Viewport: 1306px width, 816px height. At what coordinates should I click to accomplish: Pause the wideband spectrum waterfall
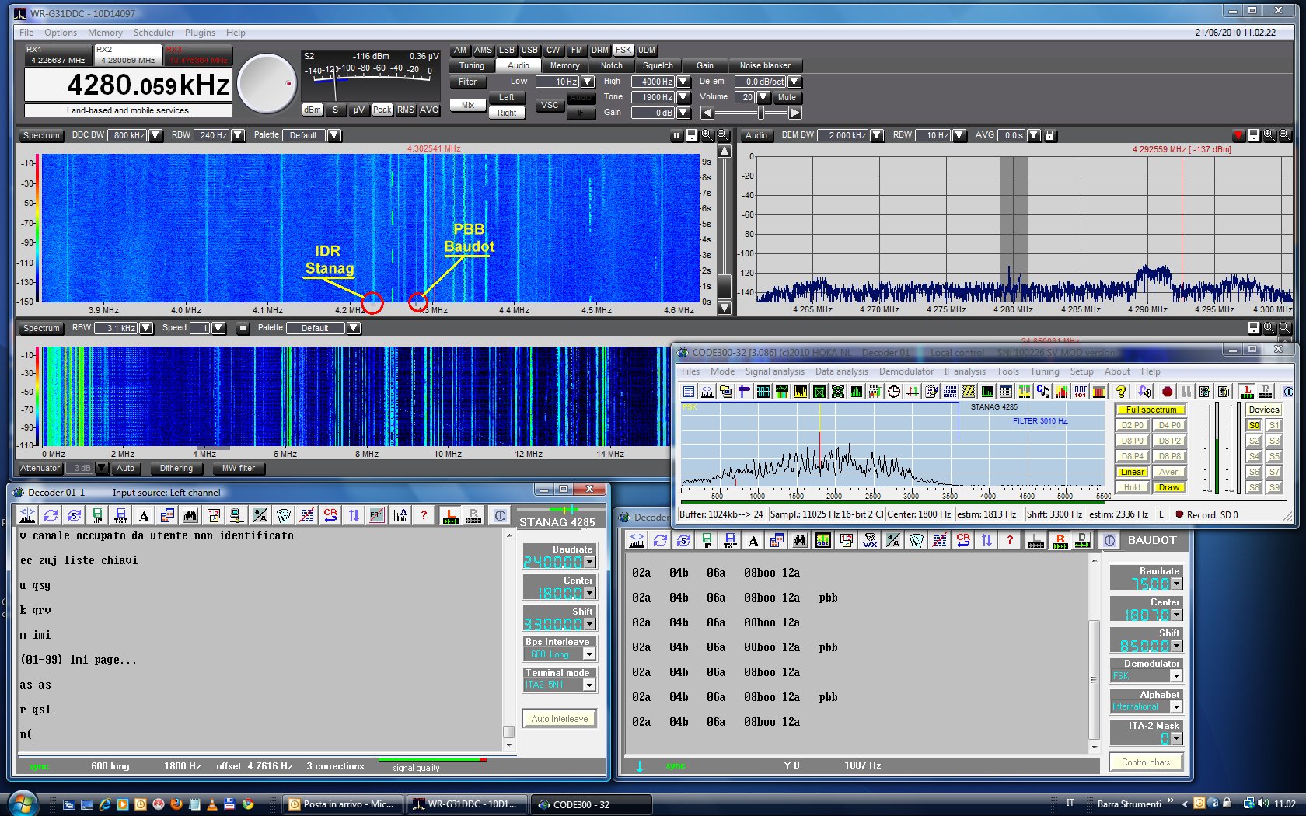[x=243, y=328]
